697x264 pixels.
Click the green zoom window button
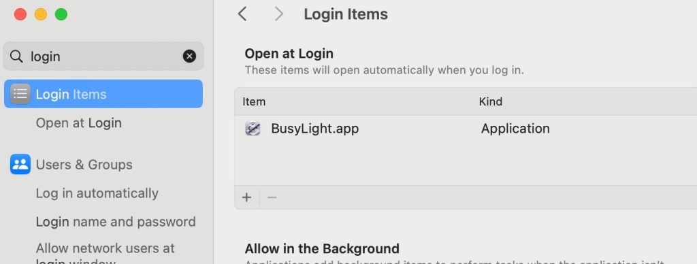[x=61, y=14]
